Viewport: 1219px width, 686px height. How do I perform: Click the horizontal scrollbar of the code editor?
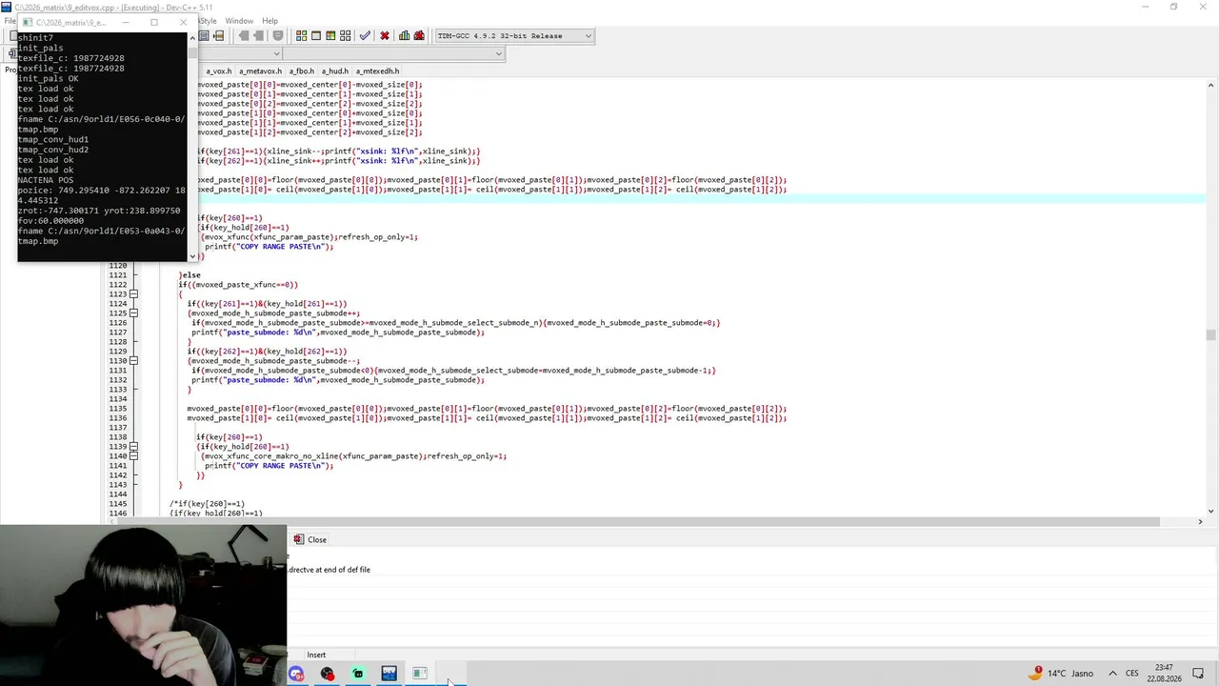[638, 522]
